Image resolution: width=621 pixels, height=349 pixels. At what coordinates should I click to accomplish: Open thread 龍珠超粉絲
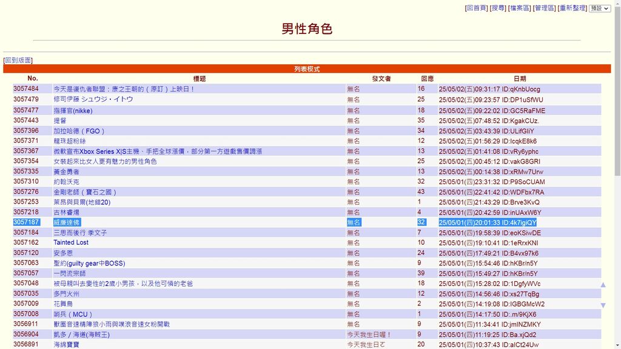point(70,141)
